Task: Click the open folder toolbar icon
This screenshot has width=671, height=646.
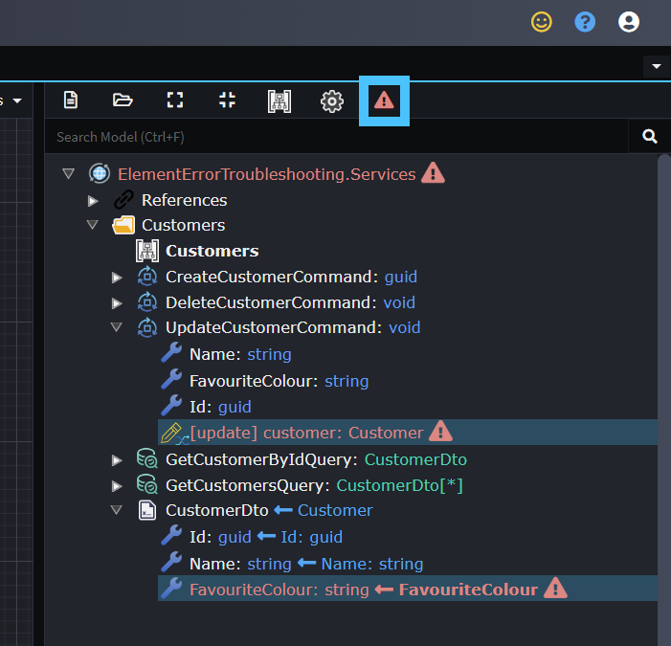Action: coord(123,100)
